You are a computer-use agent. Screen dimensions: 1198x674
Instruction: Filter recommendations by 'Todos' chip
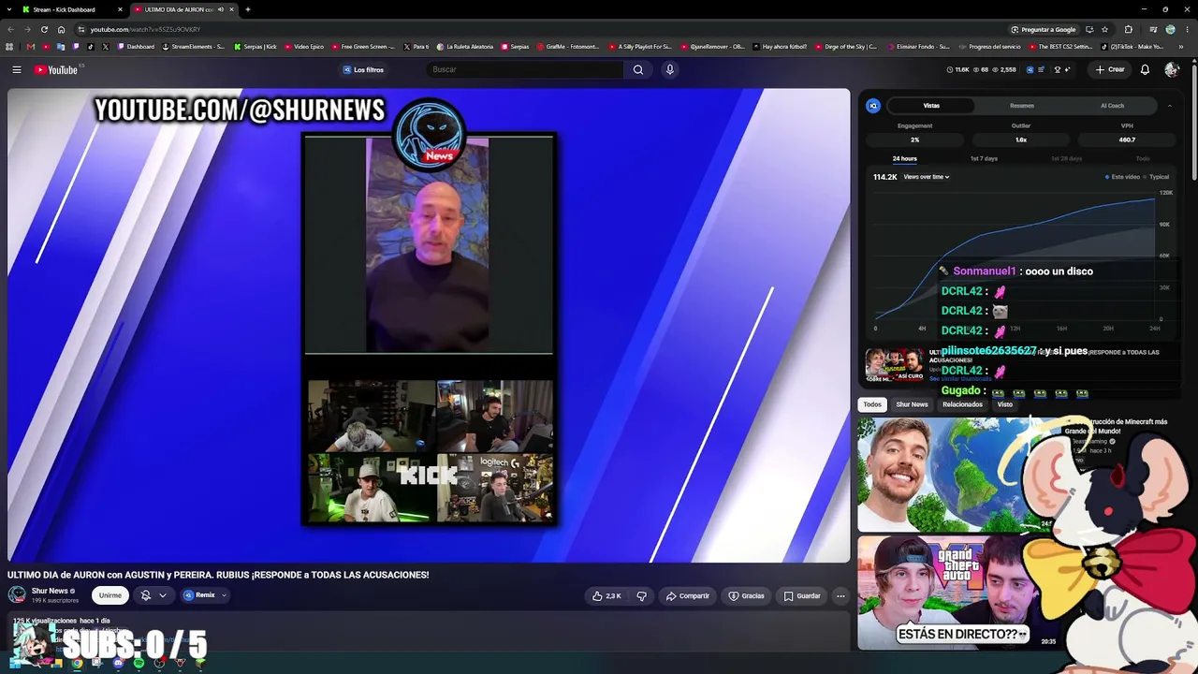click(x=872, y=404)
